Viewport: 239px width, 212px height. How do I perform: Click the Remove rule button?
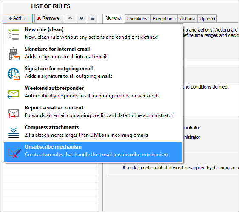click(x=49, y=18)
